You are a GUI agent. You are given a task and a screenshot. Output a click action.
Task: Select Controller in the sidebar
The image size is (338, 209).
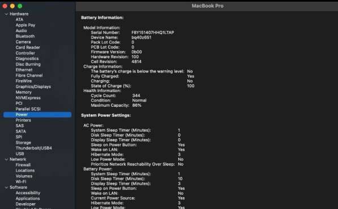(x=25, y=53)
